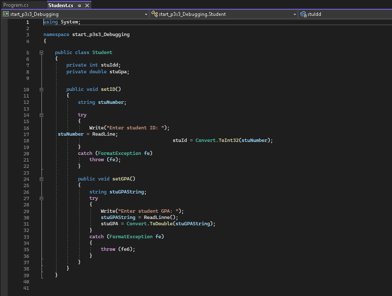Click the C# project icon in the navigation bar
Viewport: 392px width, 296px height.
coord(5,14)
